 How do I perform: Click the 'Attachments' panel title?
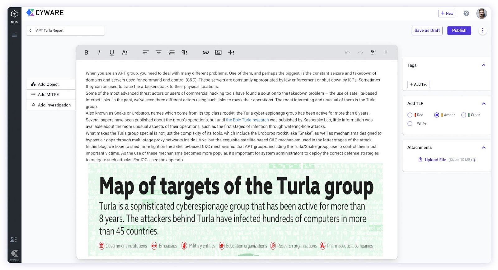[x=420, y=148]
